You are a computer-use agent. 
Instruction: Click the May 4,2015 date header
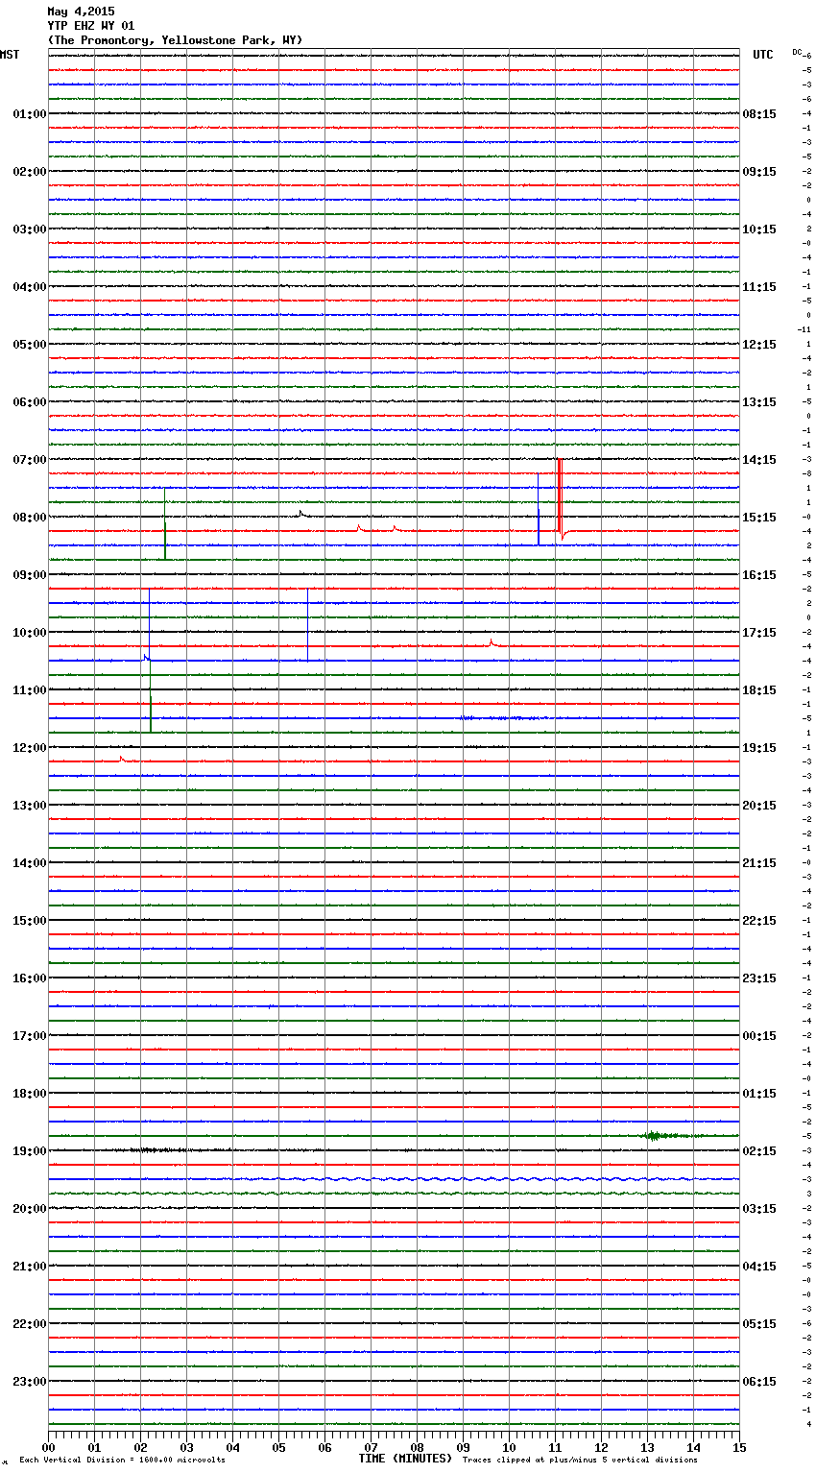tap(81, 12)
